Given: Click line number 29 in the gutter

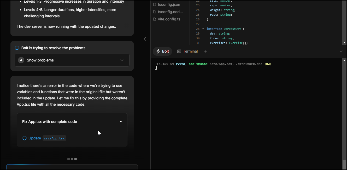Looking at the screenshot, I should coord(198,33).
